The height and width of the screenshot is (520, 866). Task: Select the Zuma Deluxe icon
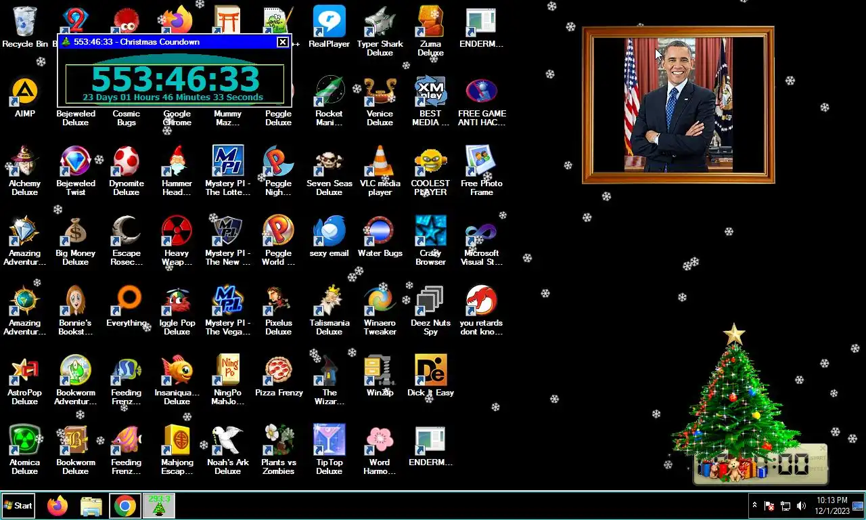(431, 31)
